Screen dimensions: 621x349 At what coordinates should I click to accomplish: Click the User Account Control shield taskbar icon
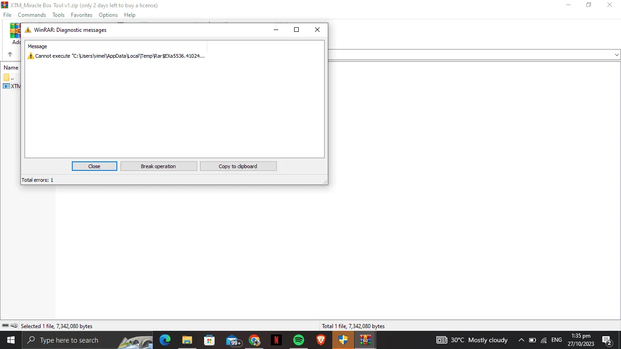click(343, 340)
